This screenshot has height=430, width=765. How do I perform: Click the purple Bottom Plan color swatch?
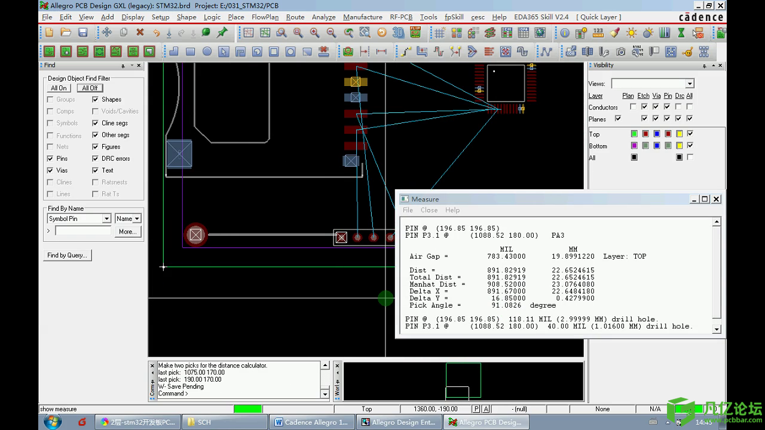point(634,145)
